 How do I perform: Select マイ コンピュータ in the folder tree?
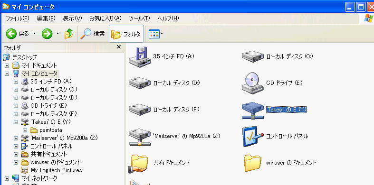pos(39,74)
